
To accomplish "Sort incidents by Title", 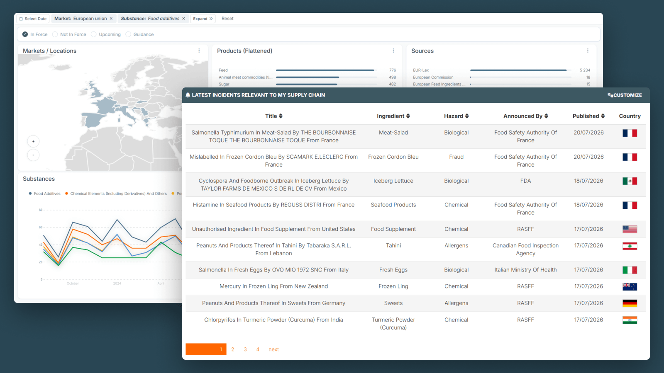I will (274, 116).
